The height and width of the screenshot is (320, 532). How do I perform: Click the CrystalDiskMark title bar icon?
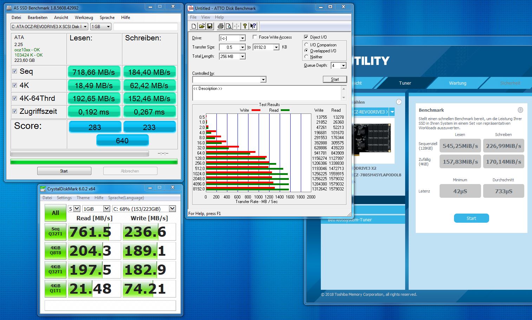pyautogui.click(x=43, y=189)
